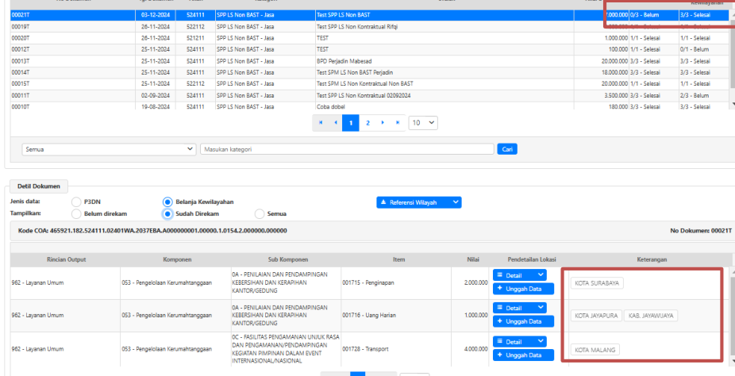Click the KOTA JAYAPURA location tag
Screen dimensions: 735x376
tap(595, 316)
